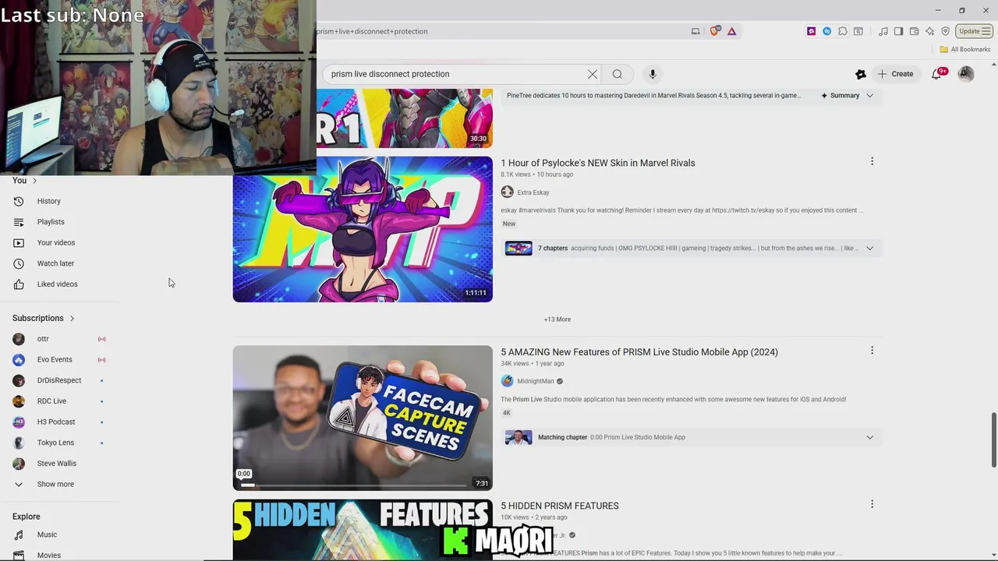
Task: Open the Playlists icon in sidebar
Action: [x=19, y=222]
